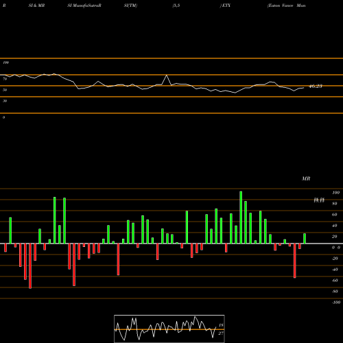Click the 18.18 value in MR panel
Viewport: 343px width, 343px height.
click(319, 200)
